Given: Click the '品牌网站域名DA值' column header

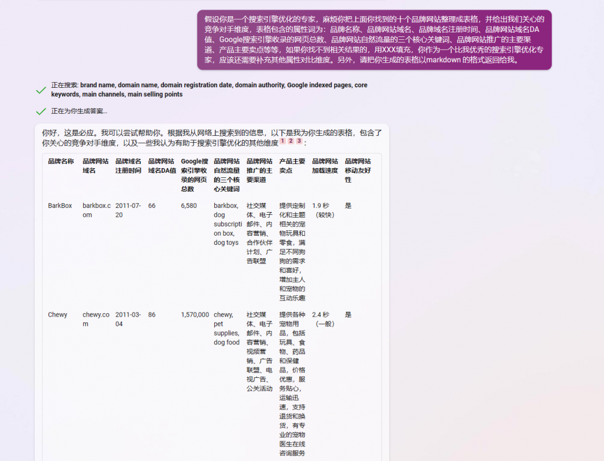Looking at the screenshot, I should [162, 166].
